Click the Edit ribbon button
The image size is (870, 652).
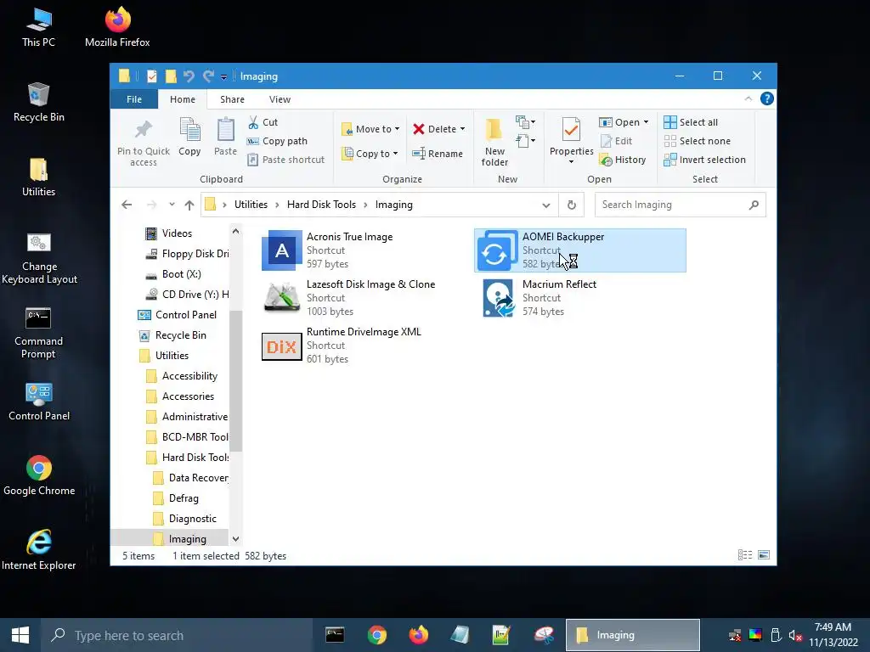click(617, 141)
